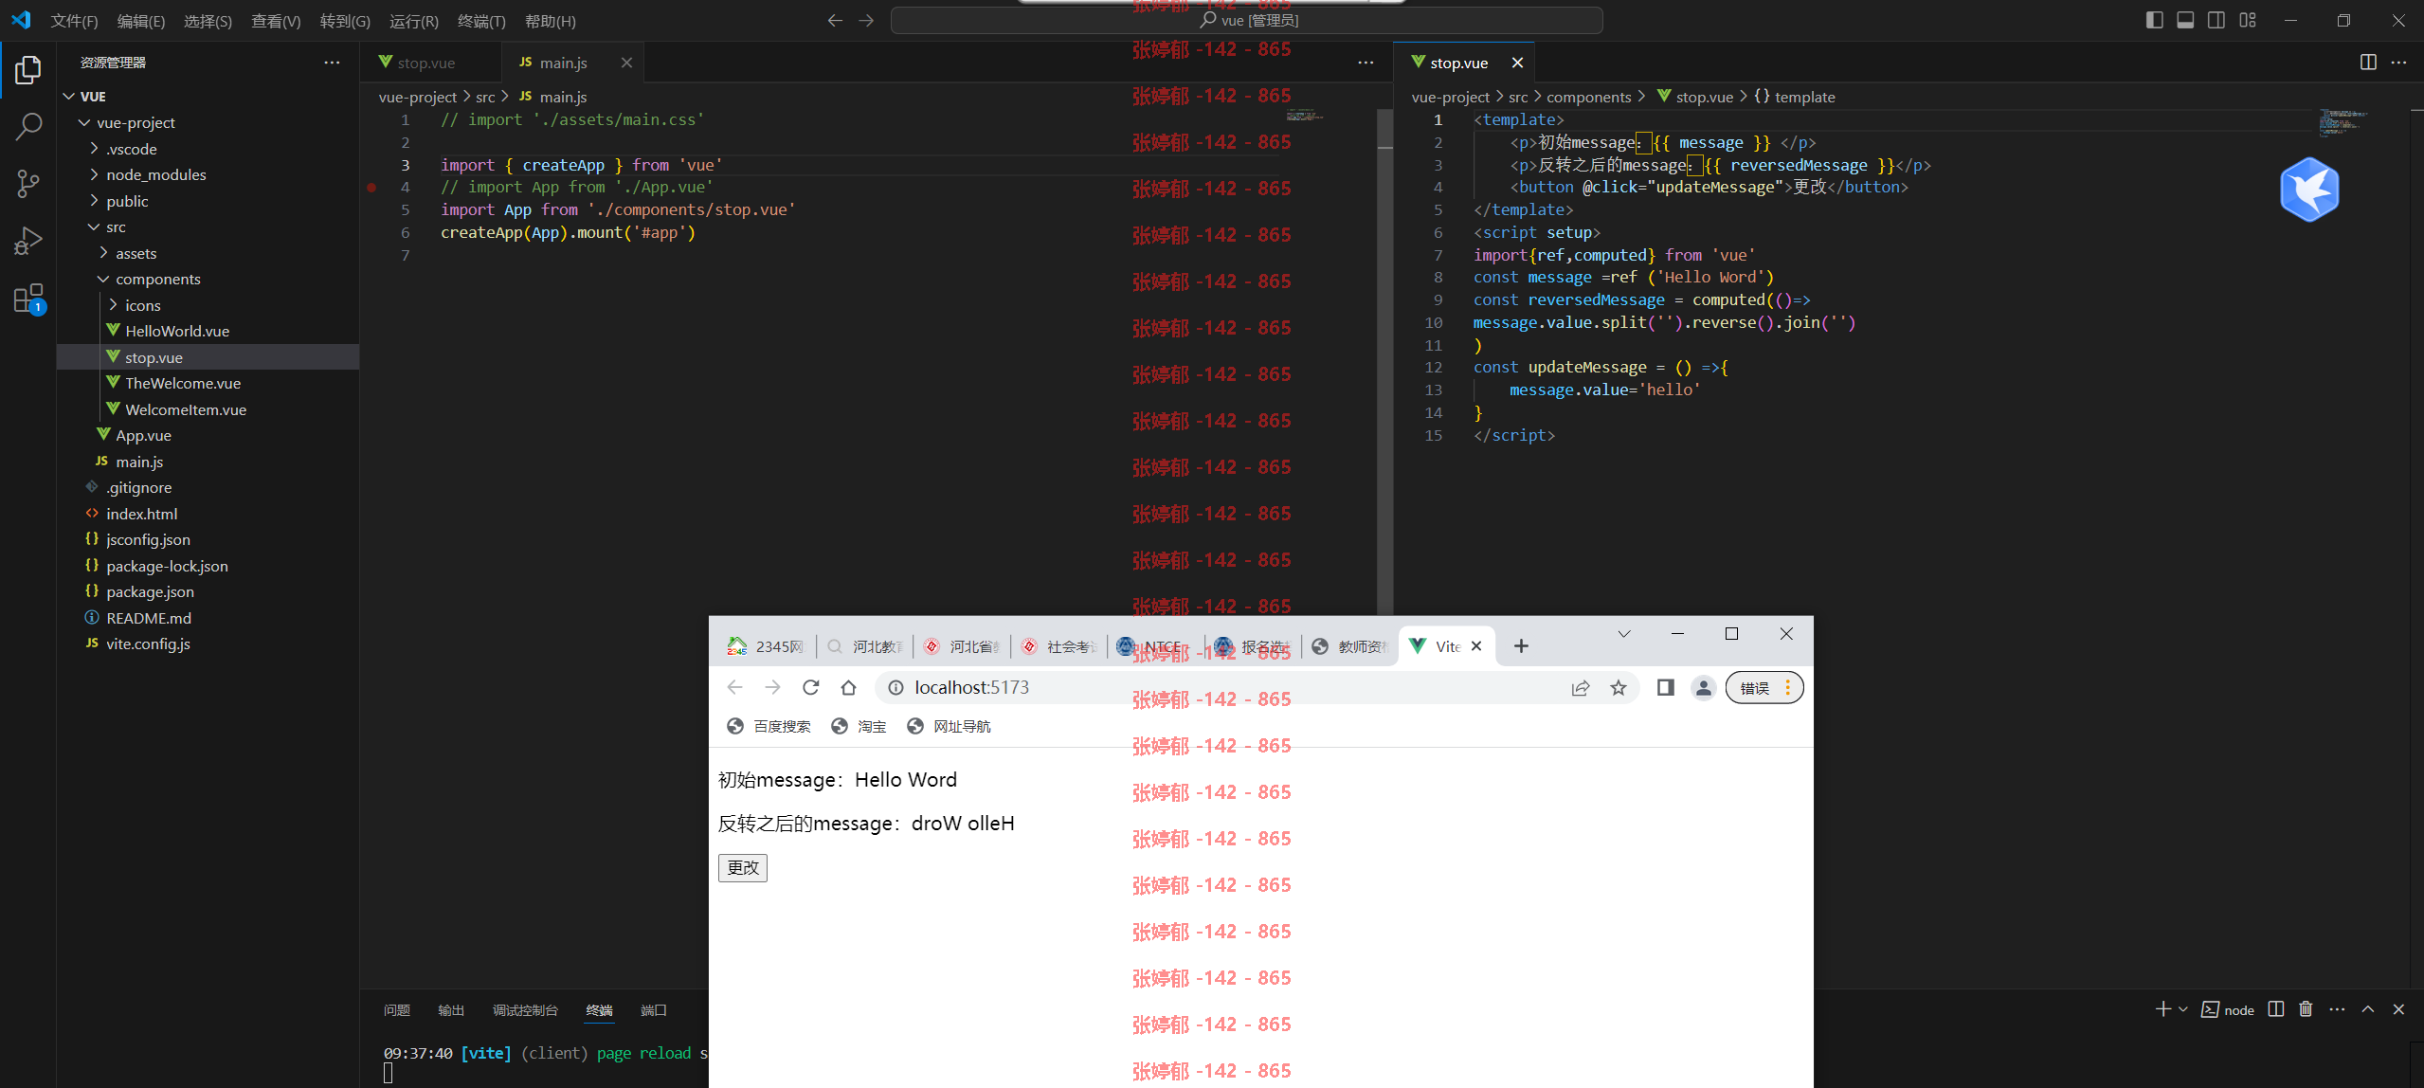Open vite.config.js file

208,644
